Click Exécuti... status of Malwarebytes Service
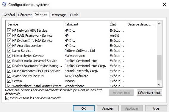Viewport: 169px width, 112px height. (x=117, y=56)
